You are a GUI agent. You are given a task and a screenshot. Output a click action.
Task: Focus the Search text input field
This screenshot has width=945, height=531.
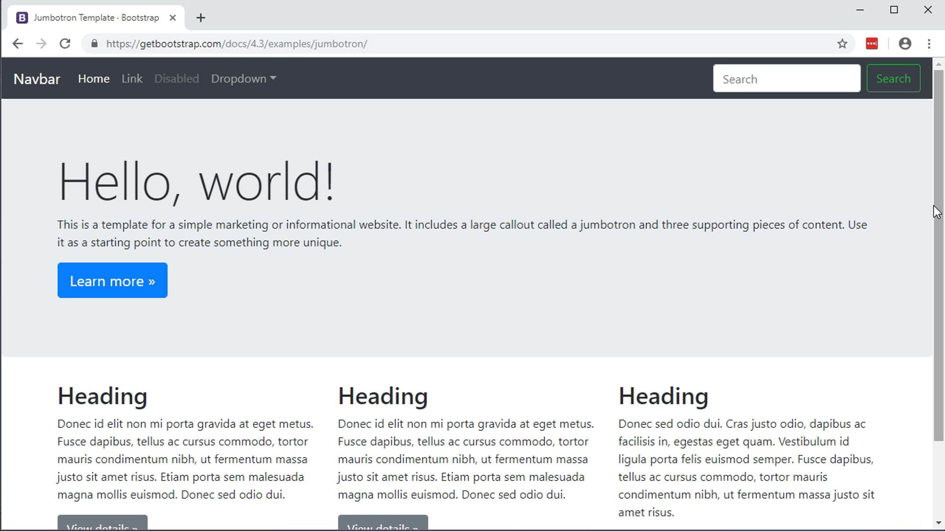[x=787, y=78]
